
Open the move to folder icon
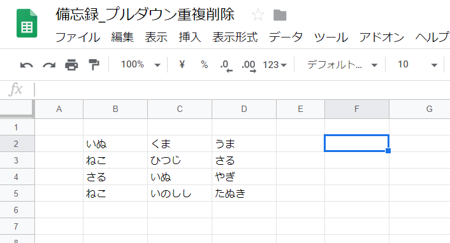coord(280,15)
